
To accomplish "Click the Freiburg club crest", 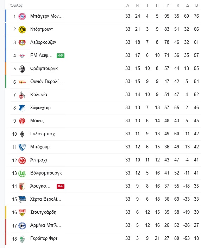I will [x=22, y=69].
